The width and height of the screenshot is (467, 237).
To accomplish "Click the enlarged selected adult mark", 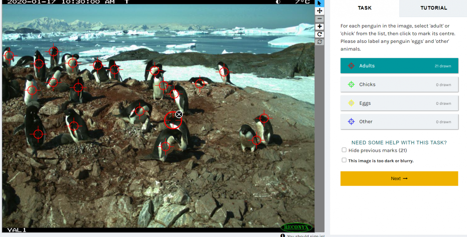I will pos(173,120).
